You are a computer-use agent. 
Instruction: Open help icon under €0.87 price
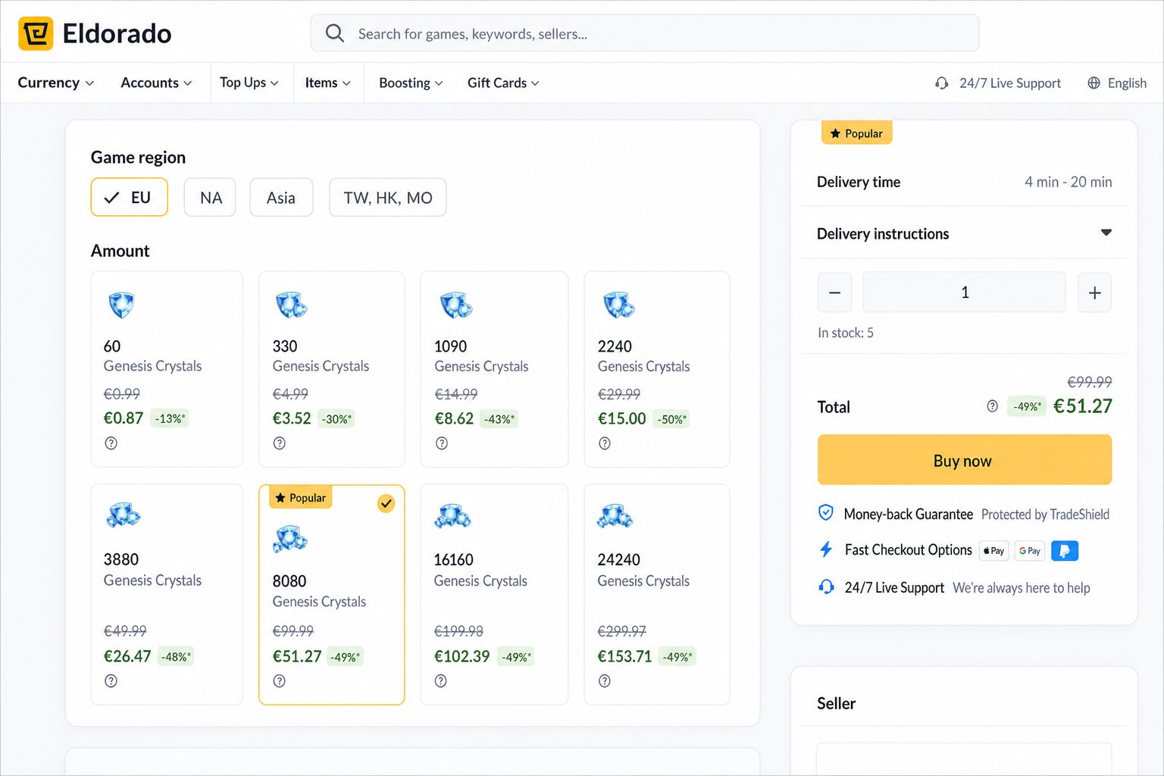111,443
